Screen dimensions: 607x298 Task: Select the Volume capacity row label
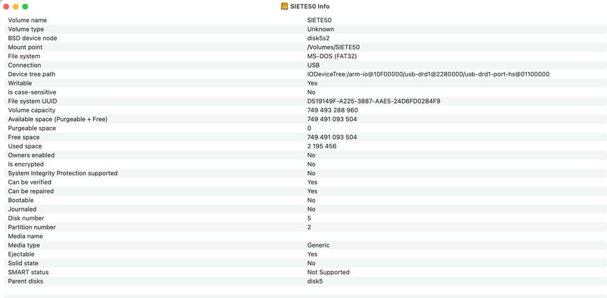tap(32, 110)
